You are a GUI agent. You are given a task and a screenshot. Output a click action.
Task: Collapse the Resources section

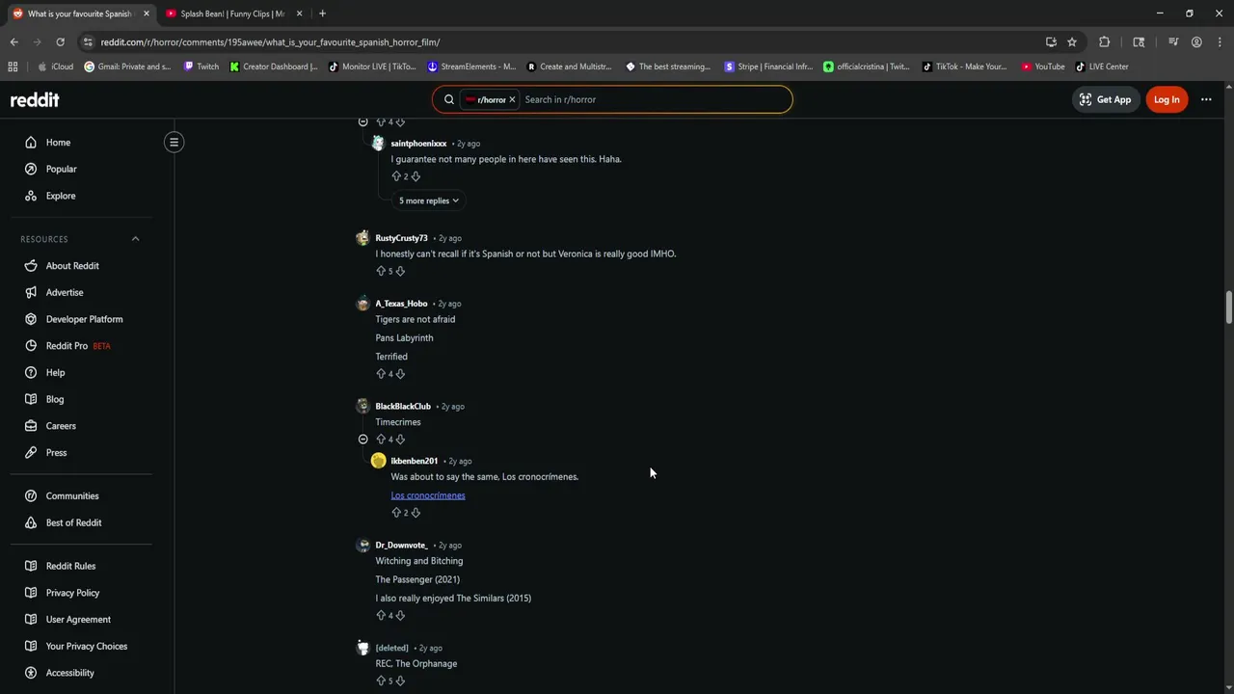click(x=135, y=239)
